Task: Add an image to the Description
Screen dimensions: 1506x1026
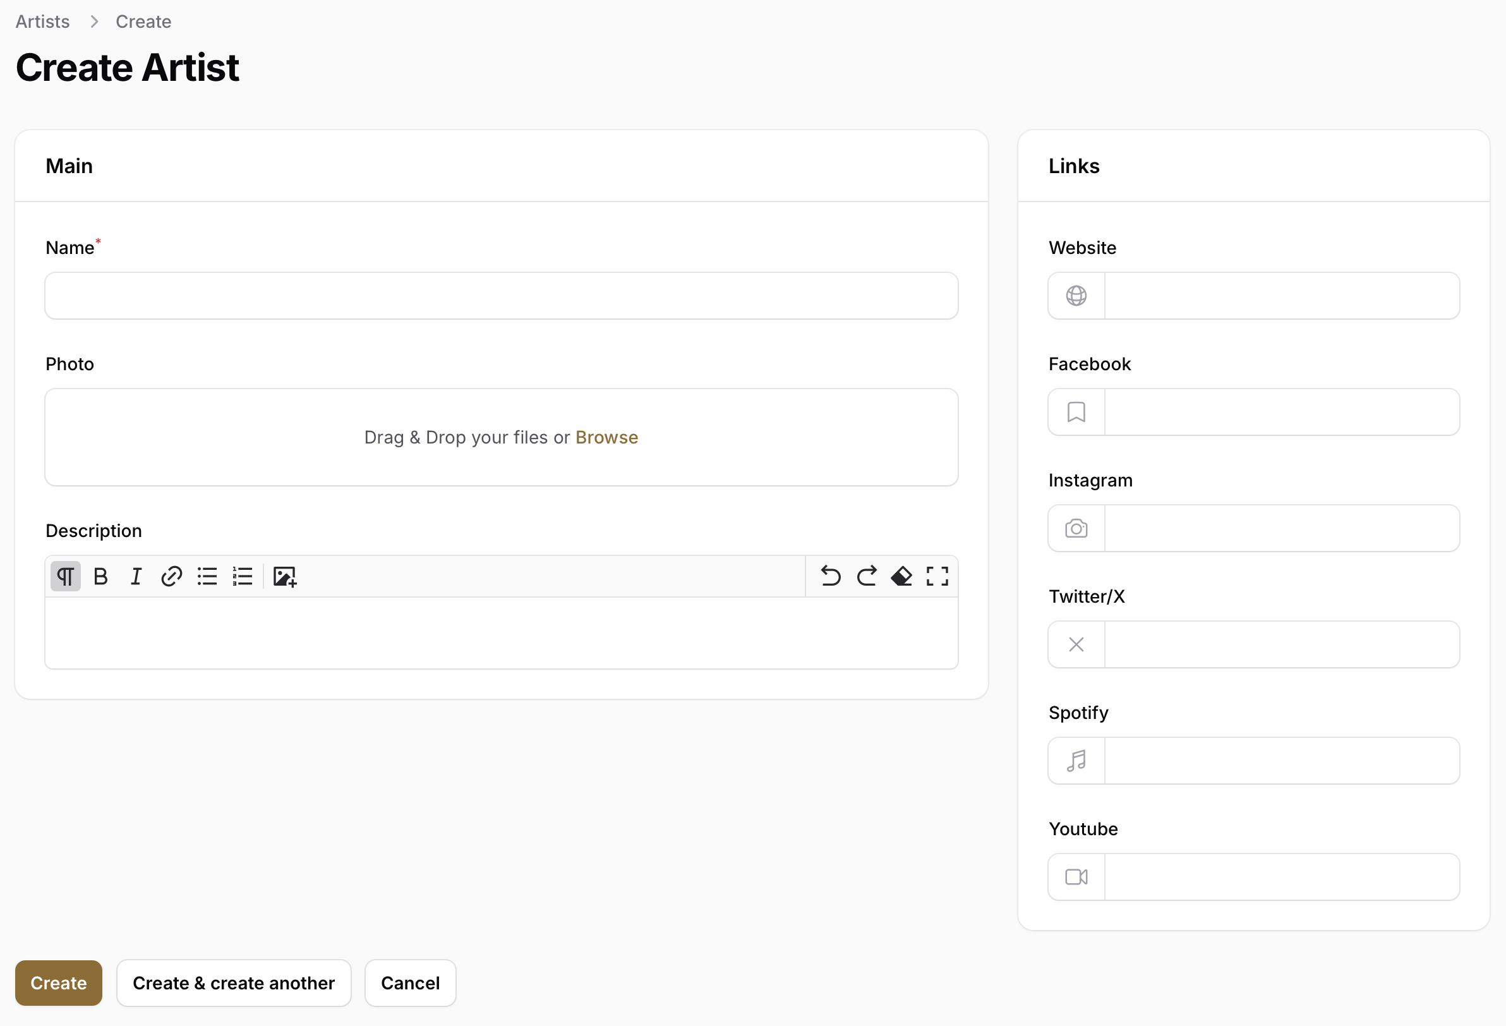Action: tap(284, 576)
